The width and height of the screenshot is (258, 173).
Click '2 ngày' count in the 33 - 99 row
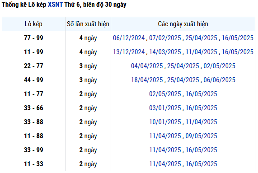pyautogui.click(x=88, y=150)
